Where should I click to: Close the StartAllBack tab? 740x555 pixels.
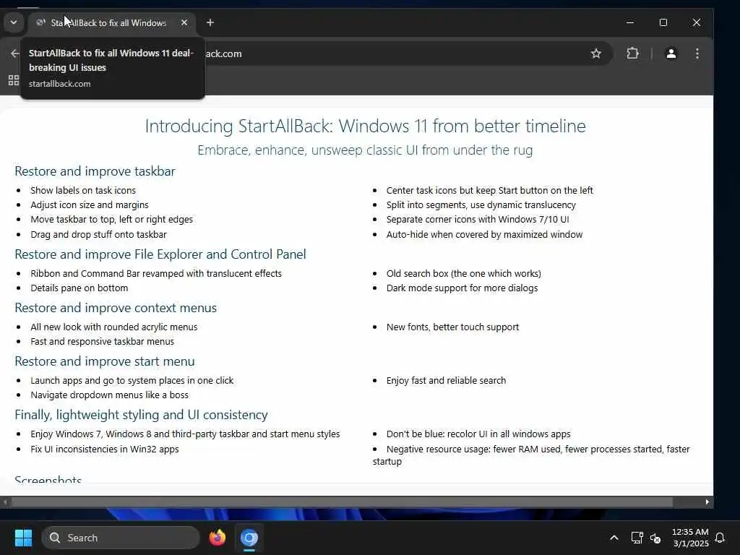pos(184,22)
